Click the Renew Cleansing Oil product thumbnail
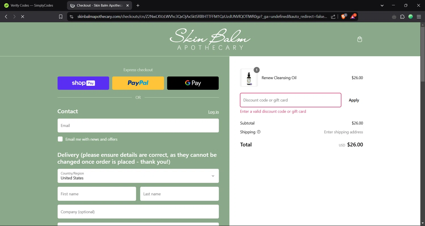The image size is (425, 226). (x=249, y=78)
